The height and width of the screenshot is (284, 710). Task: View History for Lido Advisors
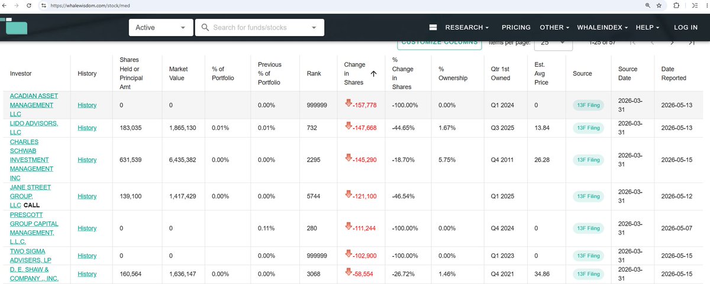pos(87,128)
